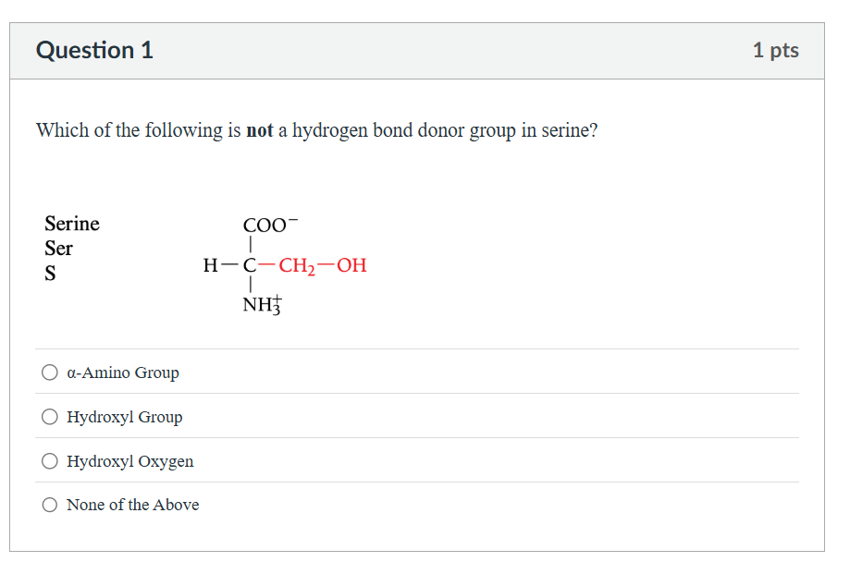Viewport: 850px width, 574px height.
Task: Click the NH3⁺ group in the structure
Action: pos(264,304)
